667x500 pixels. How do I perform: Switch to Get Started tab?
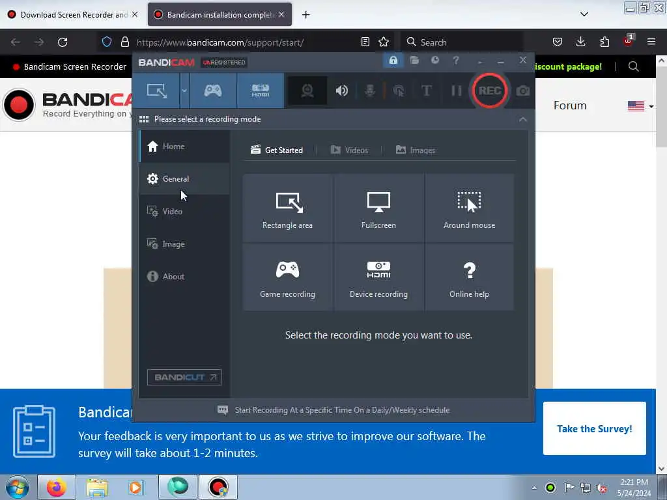click(x=277, y=150)
